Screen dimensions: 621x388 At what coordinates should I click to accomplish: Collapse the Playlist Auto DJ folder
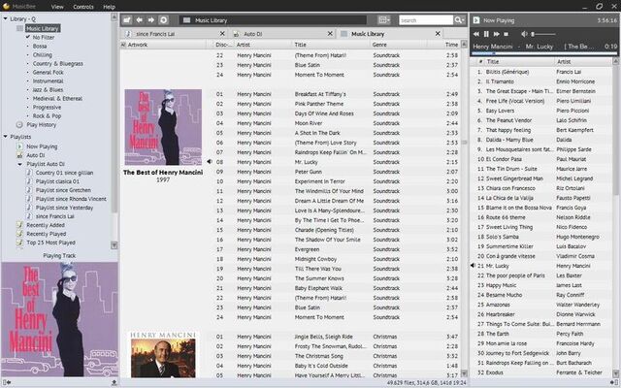pos(19,164)
